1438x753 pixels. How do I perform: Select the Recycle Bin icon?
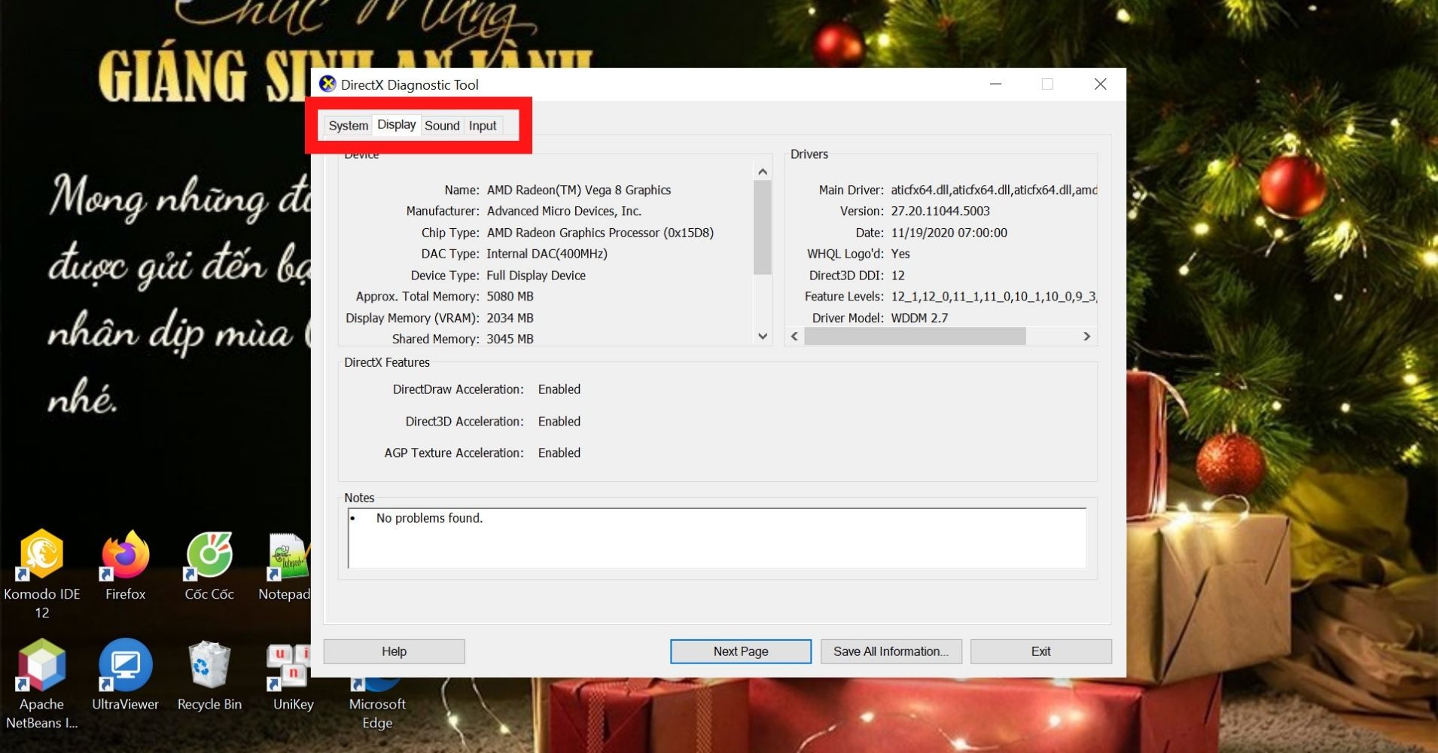pyautogui.click(x=209, y=667)
